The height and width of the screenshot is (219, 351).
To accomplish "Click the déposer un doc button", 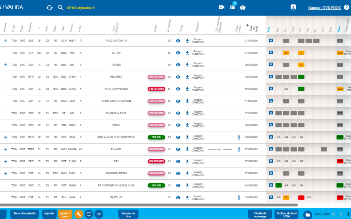I will tap(128, 214).
